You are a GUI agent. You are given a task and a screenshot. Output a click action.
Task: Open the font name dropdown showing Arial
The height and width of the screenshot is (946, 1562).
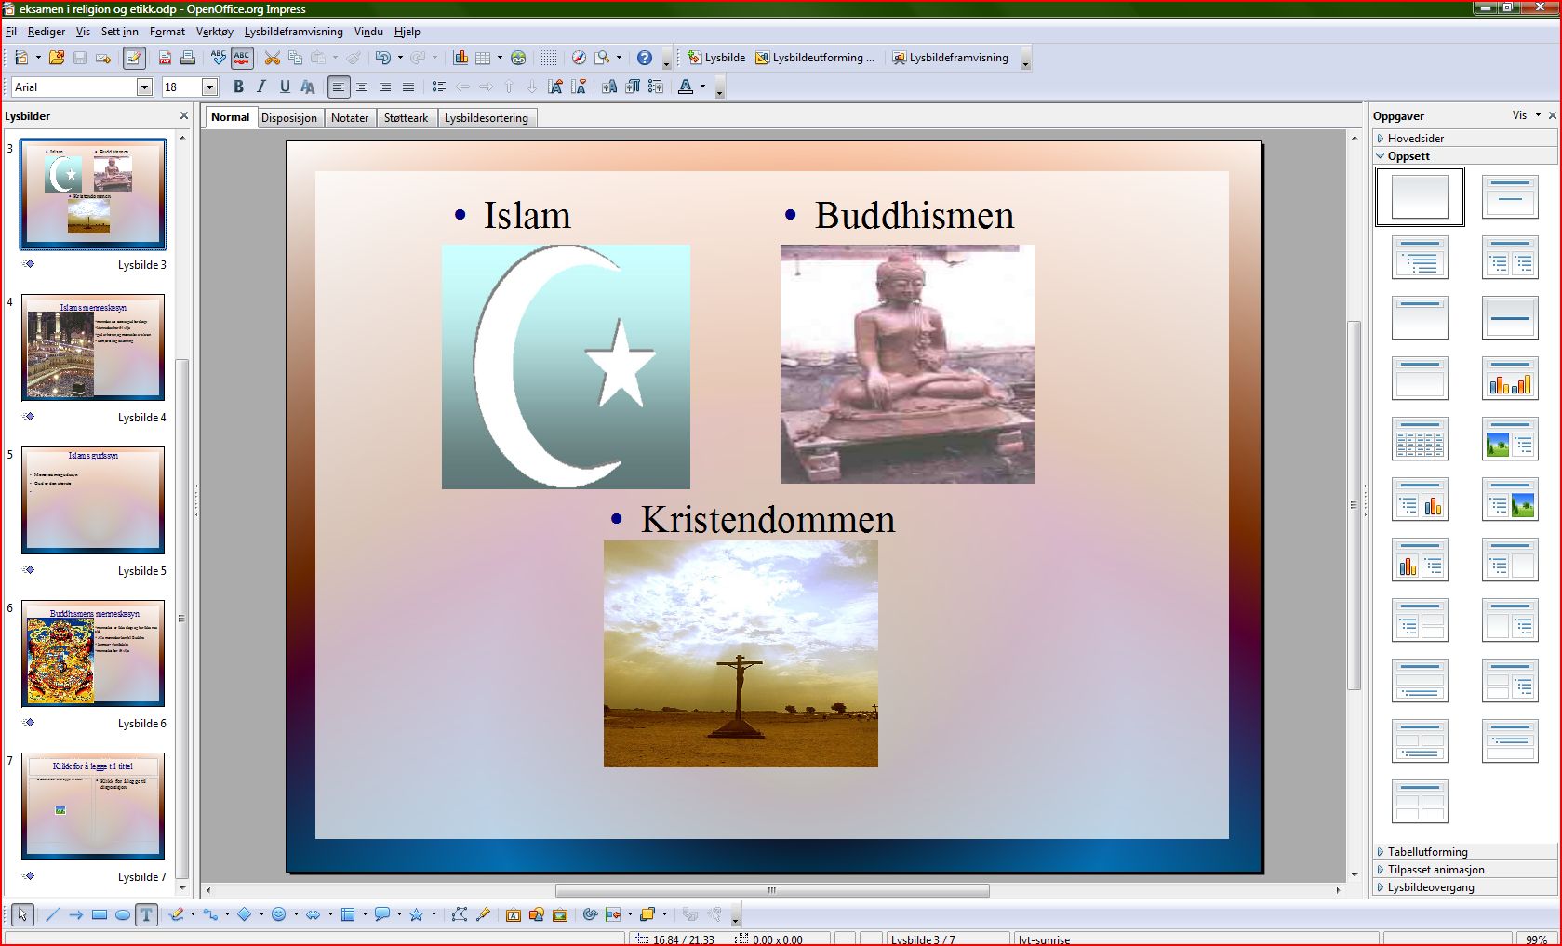coord(144,87)
